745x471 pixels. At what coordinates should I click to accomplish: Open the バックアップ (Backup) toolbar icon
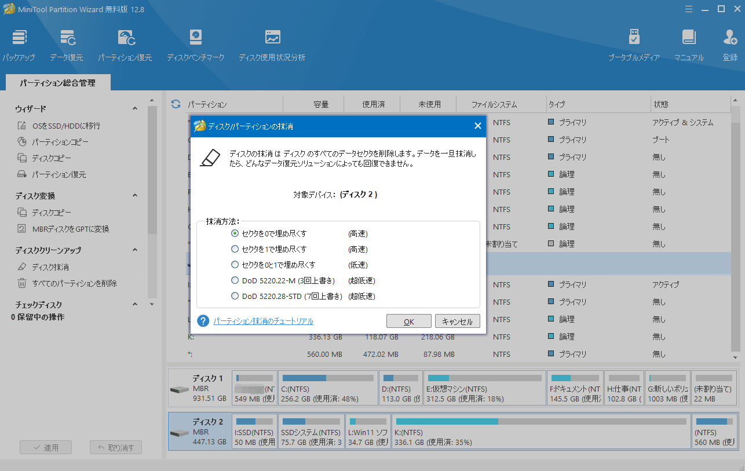click(19, 45)
